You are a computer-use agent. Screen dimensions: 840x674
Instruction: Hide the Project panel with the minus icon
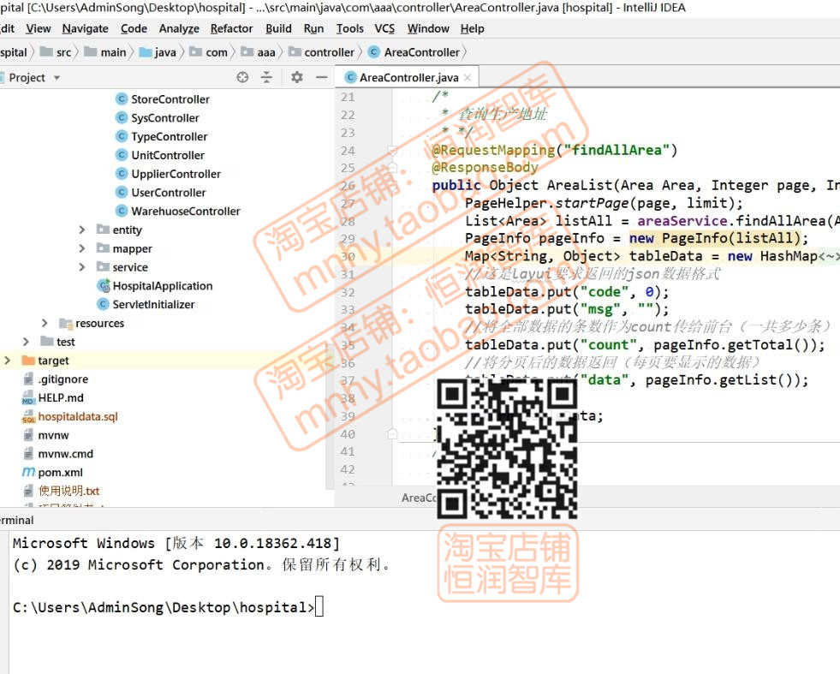pyautogui.click(x=321, y=77)
